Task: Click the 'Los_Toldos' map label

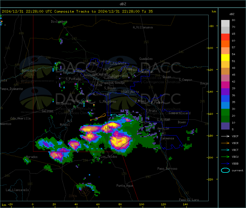Action: pos(109,157)
